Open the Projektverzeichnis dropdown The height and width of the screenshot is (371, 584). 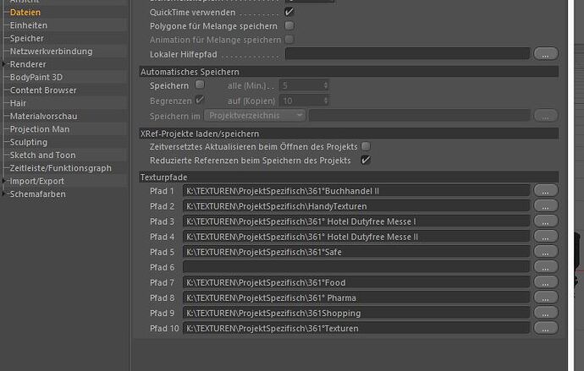point(255,116)
